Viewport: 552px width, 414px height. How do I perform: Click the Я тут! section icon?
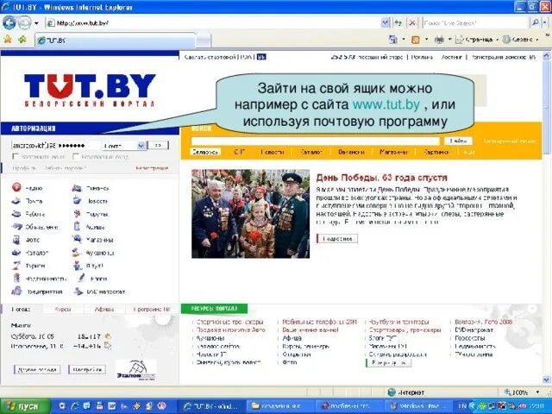pos(78,266)
